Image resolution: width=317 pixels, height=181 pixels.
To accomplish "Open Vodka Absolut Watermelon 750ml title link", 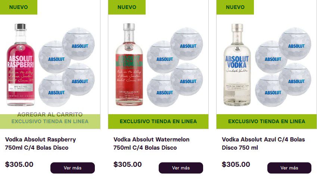I will [152, 143].
